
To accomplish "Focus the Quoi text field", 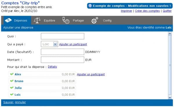I will (x=62, y=36).
